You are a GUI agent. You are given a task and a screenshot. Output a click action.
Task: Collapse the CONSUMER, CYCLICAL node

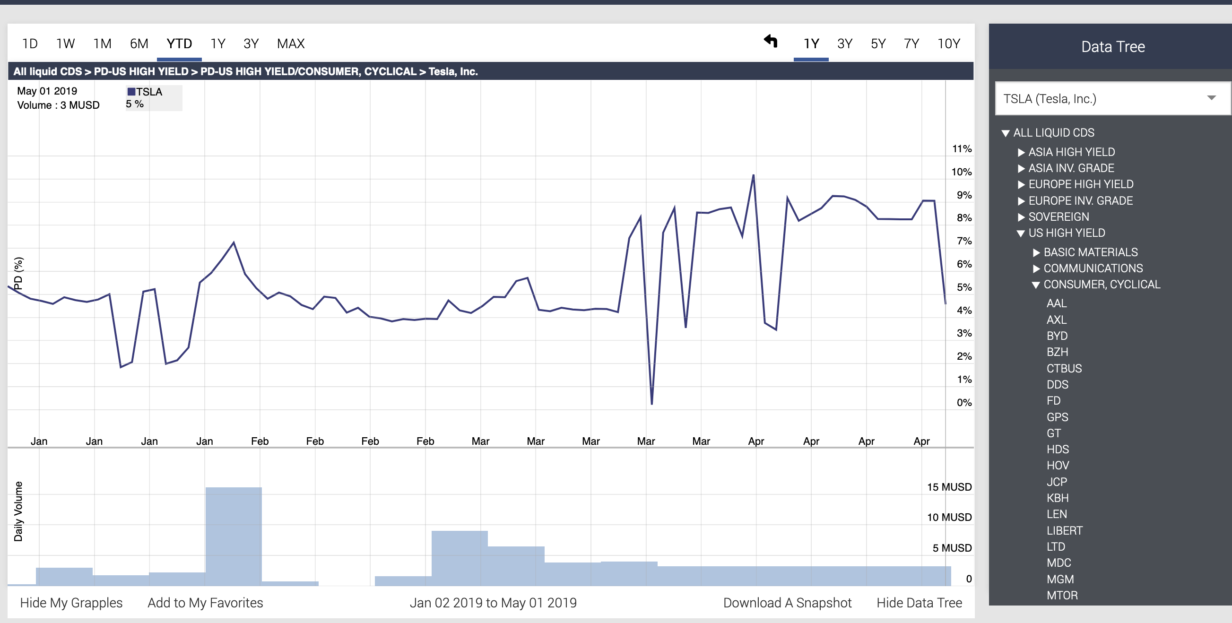[x=1036, y=285]
